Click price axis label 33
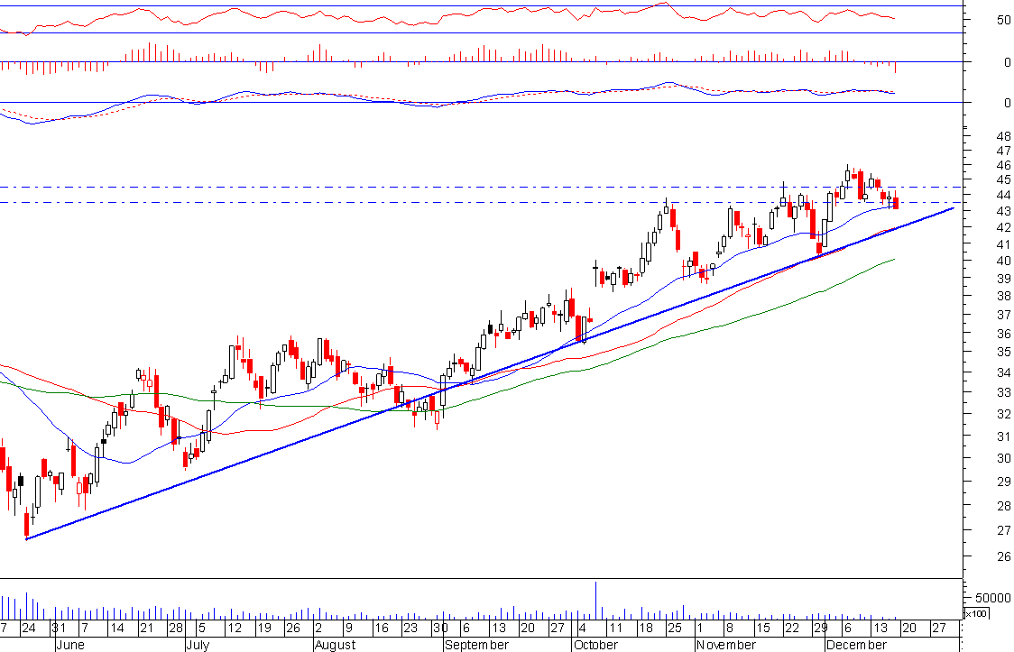1014x652 pixels. pos(1004,392)
